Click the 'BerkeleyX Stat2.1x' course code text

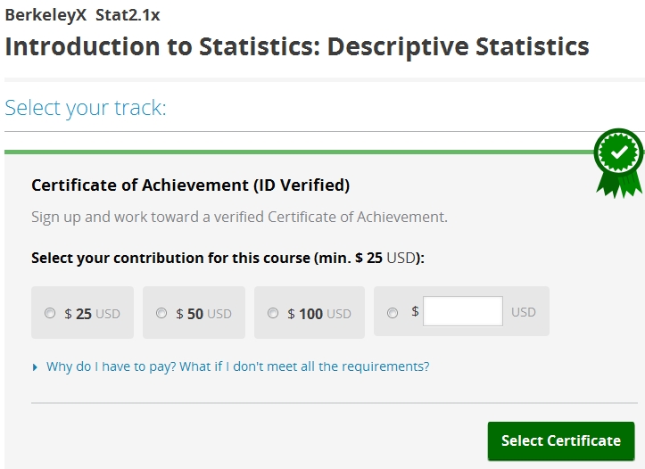(x=82, y=15)
